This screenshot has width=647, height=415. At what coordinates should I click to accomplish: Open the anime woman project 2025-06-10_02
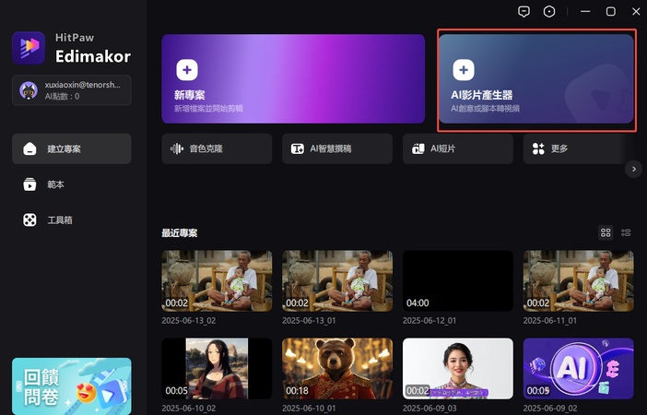[x=217, y=368]
